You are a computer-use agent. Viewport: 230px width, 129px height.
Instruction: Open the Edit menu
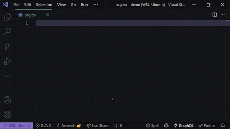click(28, 5)
